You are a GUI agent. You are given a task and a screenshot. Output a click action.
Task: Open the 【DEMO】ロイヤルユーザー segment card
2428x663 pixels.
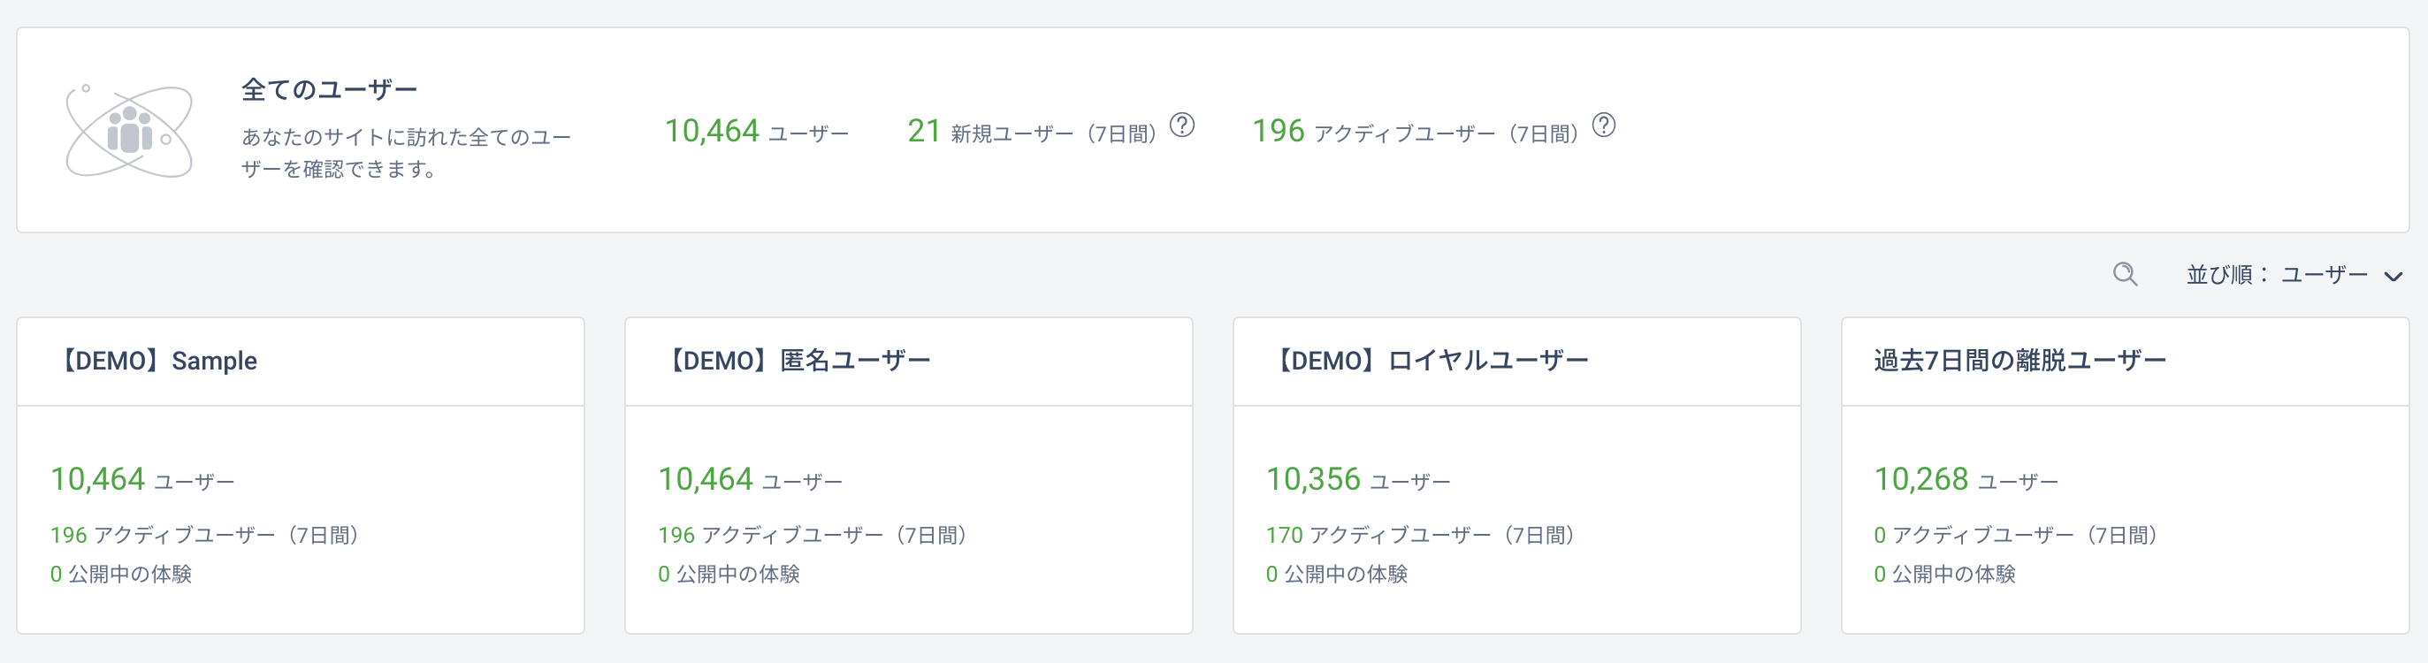(x=1516, y=476)
